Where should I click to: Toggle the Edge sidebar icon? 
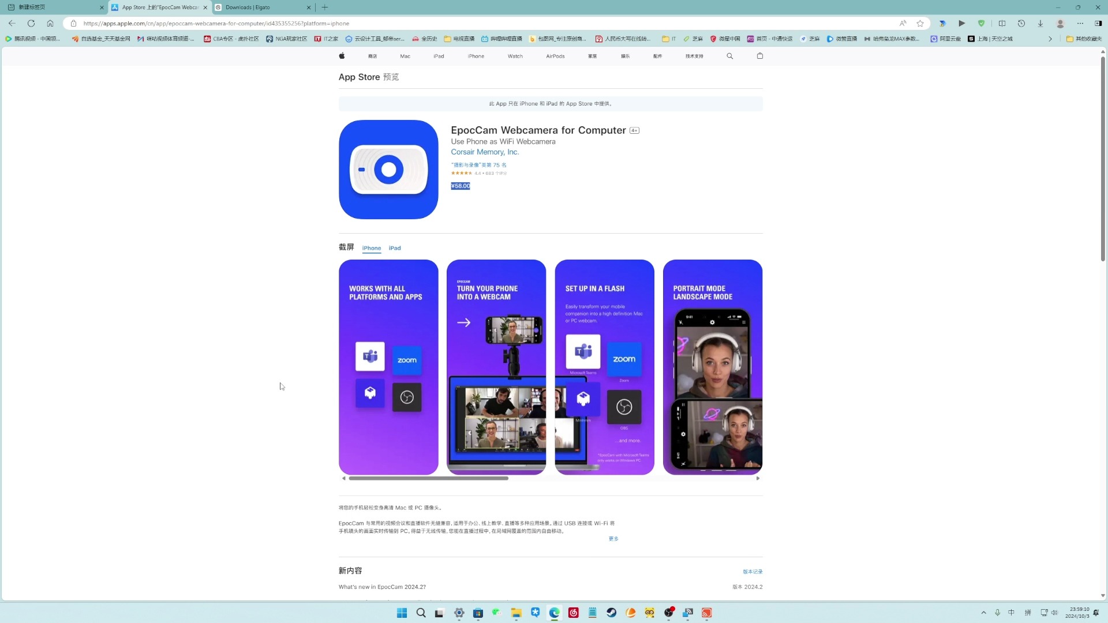1098,23
